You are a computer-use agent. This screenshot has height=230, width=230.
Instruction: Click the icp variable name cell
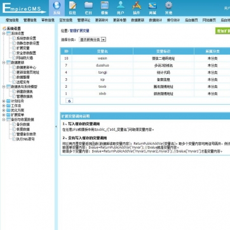102,79
